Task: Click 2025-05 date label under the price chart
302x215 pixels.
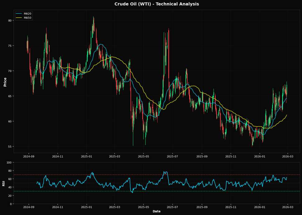Action: pyautogui.click(x=143, y=156)
